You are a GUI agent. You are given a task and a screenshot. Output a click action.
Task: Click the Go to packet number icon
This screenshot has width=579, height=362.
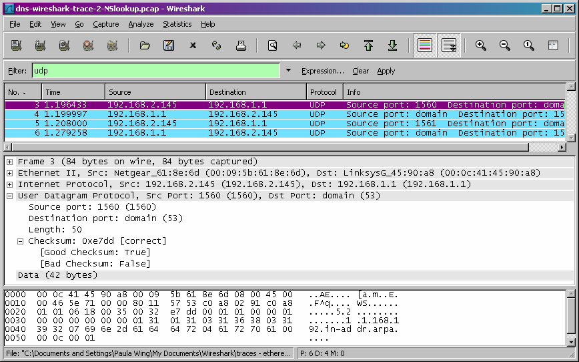click(x=344, y=45)
